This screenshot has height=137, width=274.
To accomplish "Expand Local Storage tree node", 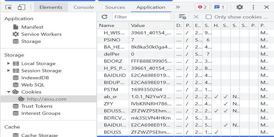I will point(8,63).
